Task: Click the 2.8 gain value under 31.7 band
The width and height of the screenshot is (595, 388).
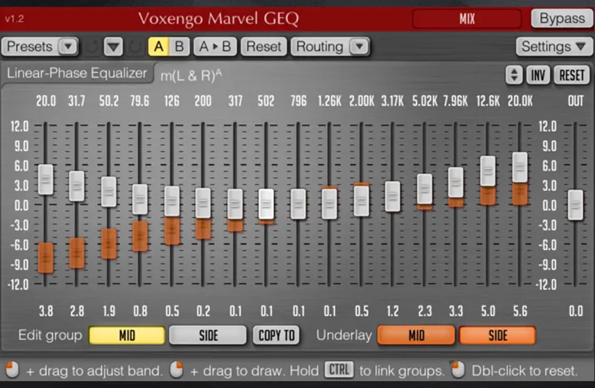Action: pyautogui.click(x=76, y=312)
